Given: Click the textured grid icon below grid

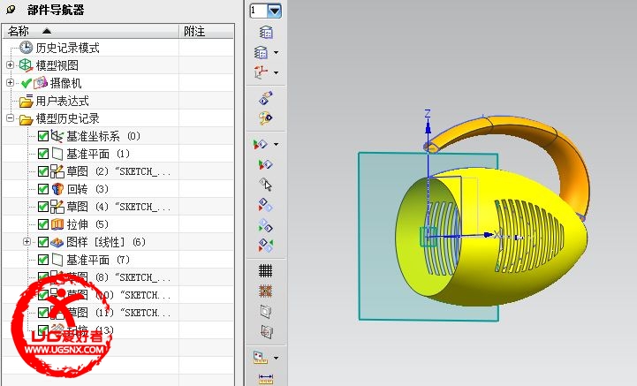Looking at the screenshot, I should pos(264,291).
